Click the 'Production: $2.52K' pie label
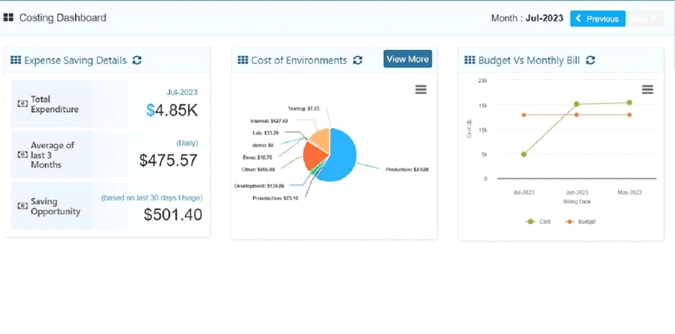 407,170
